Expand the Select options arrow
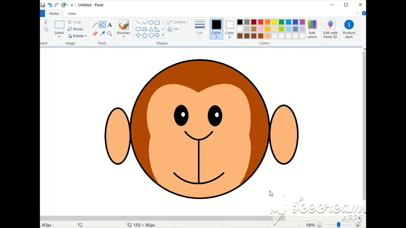This screenshot has width=406, height=228. click(x=59, y=37)
